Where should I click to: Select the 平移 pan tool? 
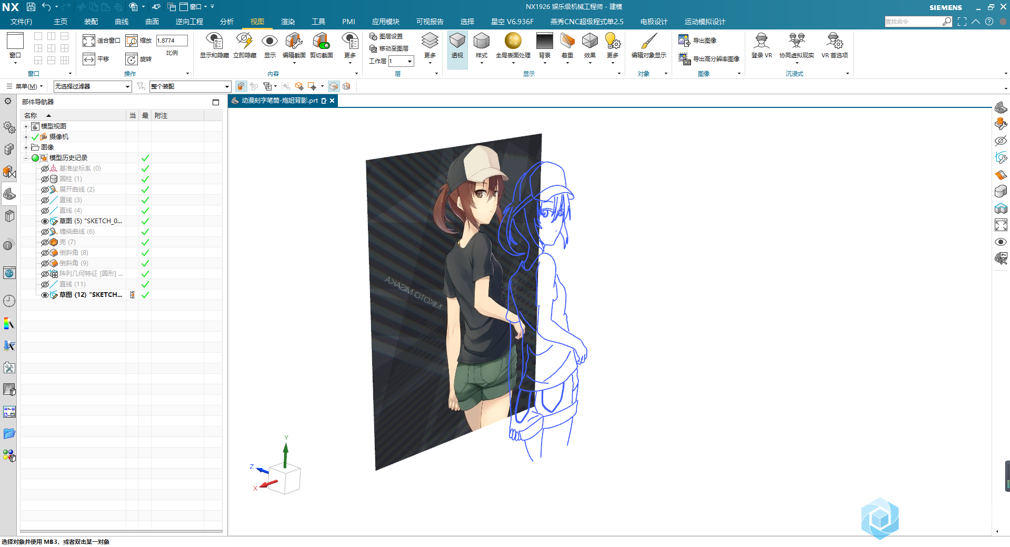point(96,59)
